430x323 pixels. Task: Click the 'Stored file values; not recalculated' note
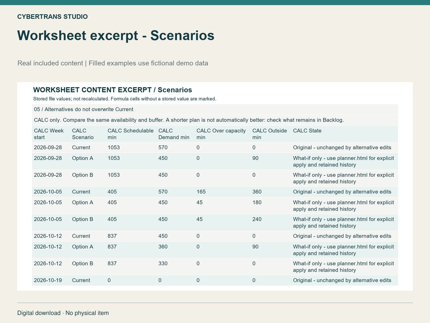click(125, 99)
